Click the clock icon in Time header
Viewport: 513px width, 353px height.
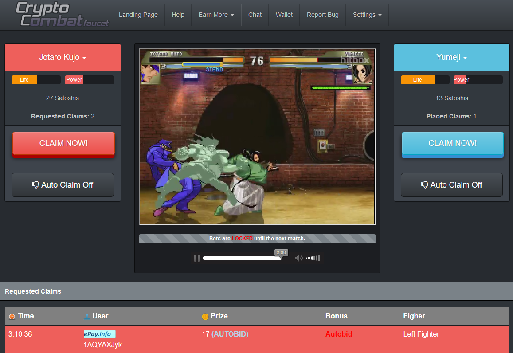[12, 316]
